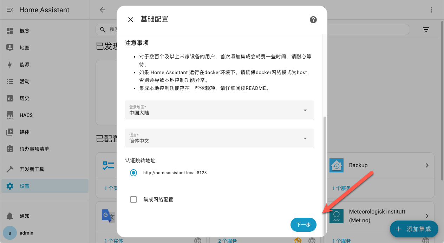Open the three-dot overflow menu top right
The image size is (444, 243).
(x=431, y=10)
